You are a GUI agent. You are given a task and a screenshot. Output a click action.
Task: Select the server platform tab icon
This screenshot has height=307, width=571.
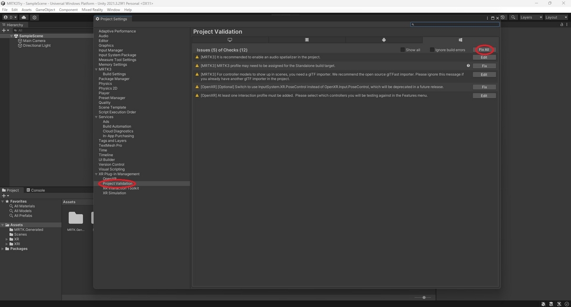[x=307, y=40]
